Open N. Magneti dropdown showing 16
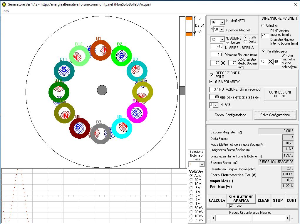 click(222, 23)
